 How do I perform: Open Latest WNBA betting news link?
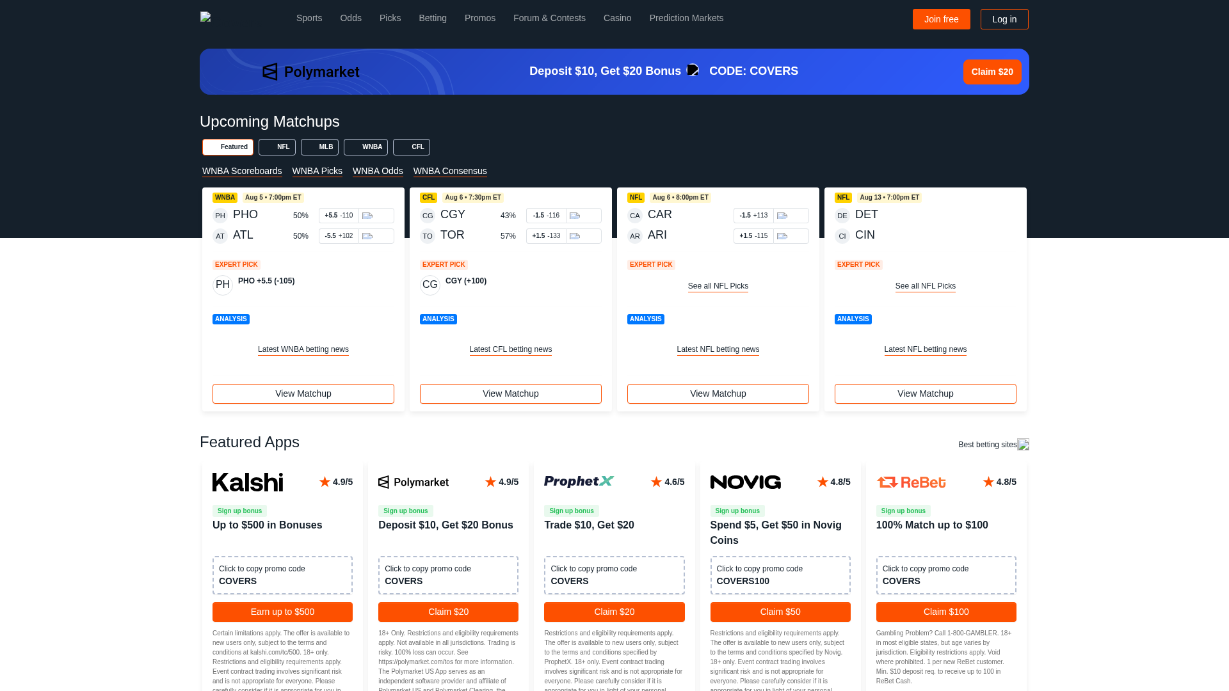[x=303, y=349]
